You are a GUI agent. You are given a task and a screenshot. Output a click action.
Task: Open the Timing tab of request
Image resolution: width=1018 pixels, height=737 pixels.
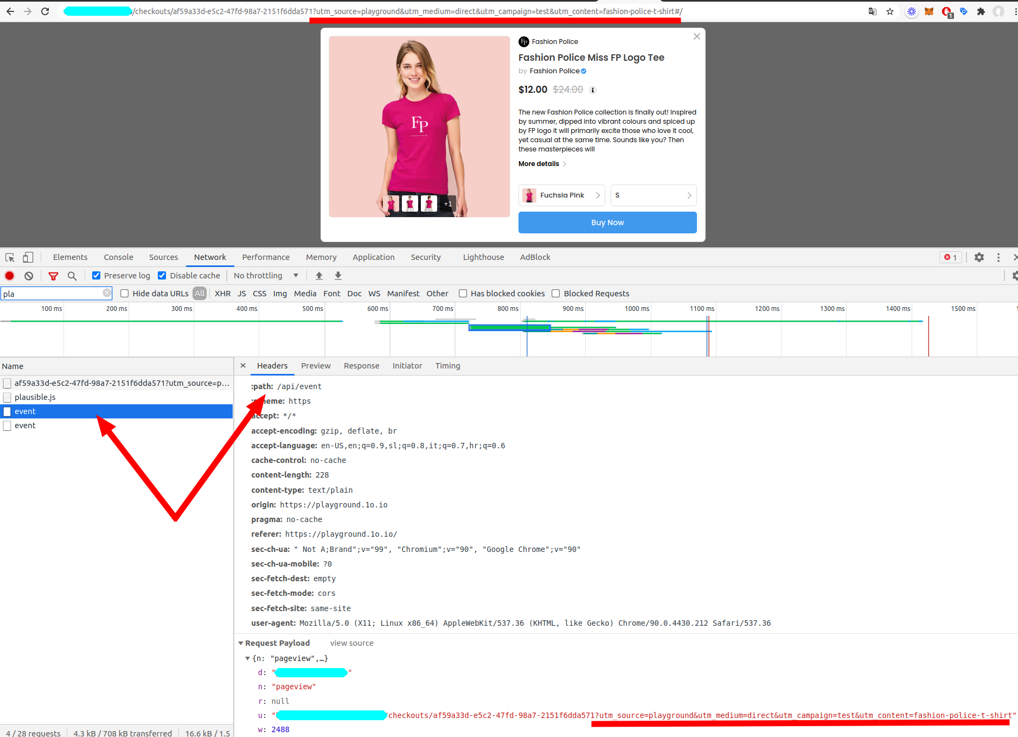coord(447,366)
